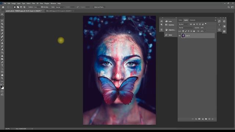Select the Frame tool
The width and height of the screenshot is (235, 132).
click(x=2, y=30)
